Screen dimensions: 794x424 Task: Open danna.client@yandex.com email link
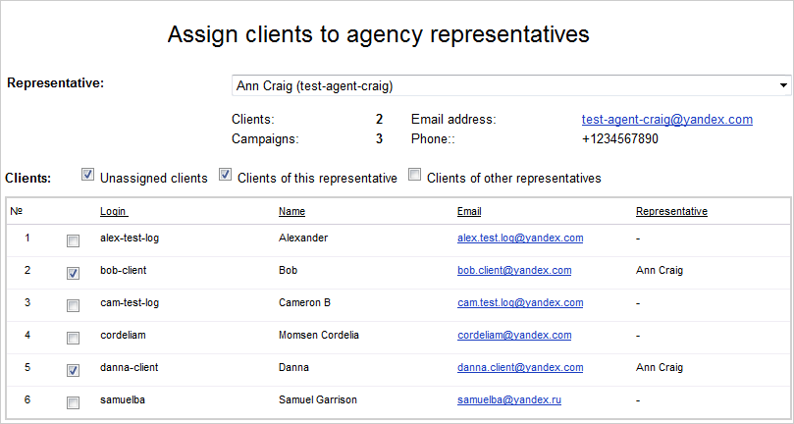(520, 367)
